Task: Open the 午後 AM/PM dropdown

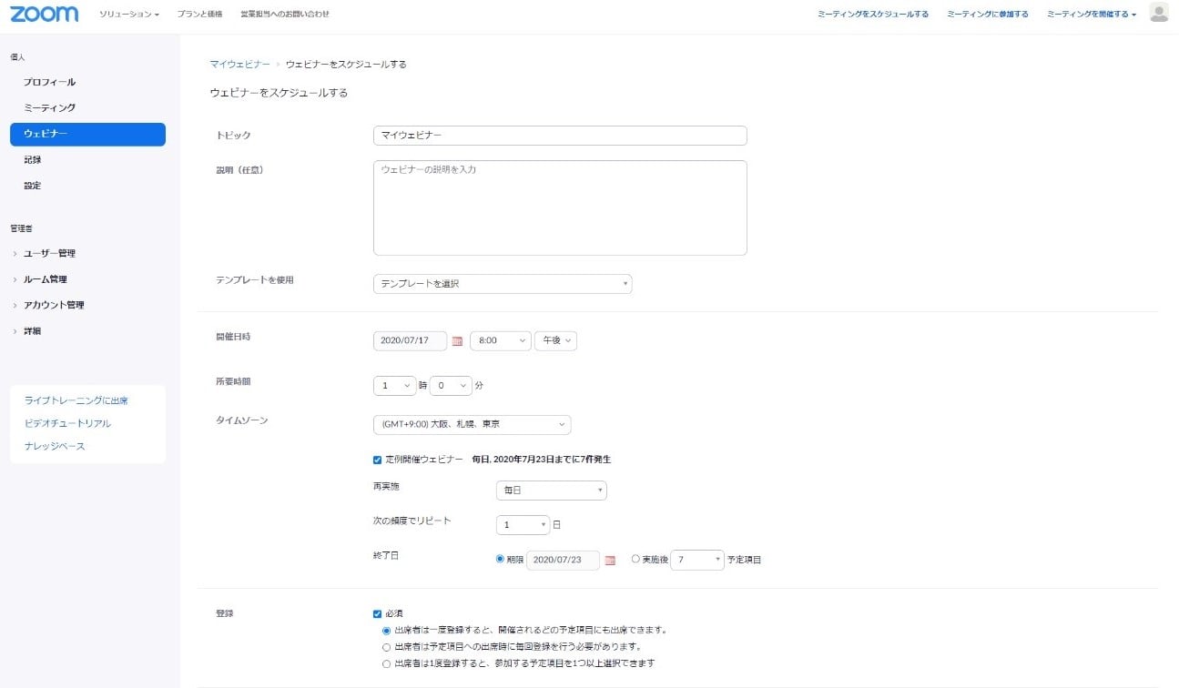Action: [x=555, y=340]
